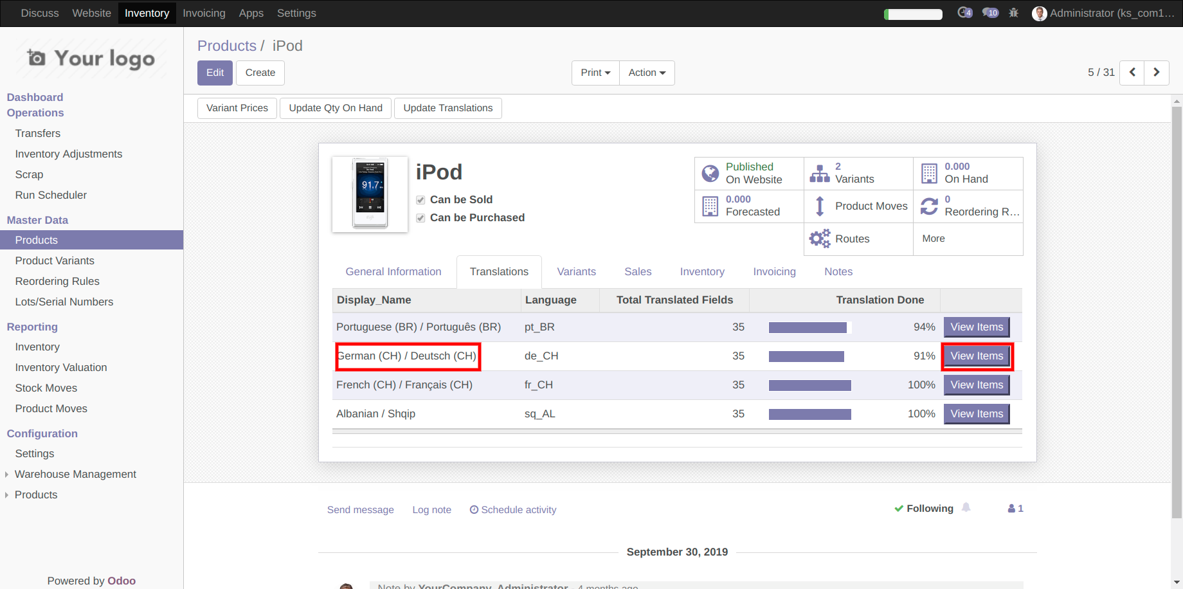Click the followers person icon
The image size is (1183, 589).
point(1012,509)
